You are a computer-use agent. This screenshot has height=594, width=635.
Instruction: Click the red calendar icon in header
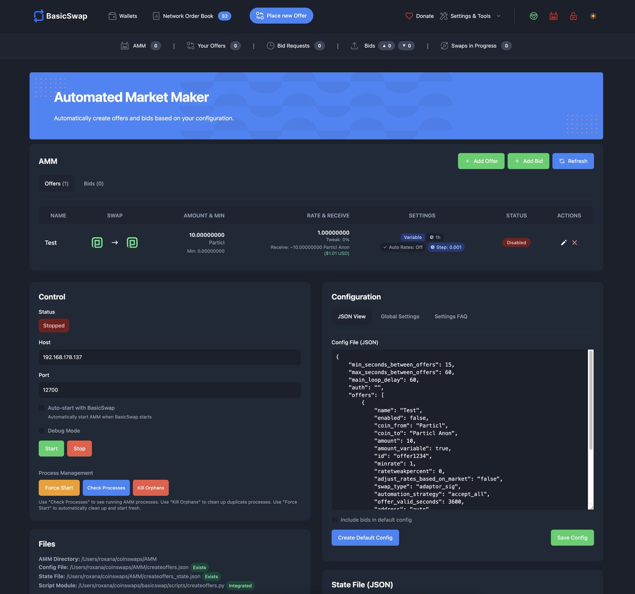554,16
